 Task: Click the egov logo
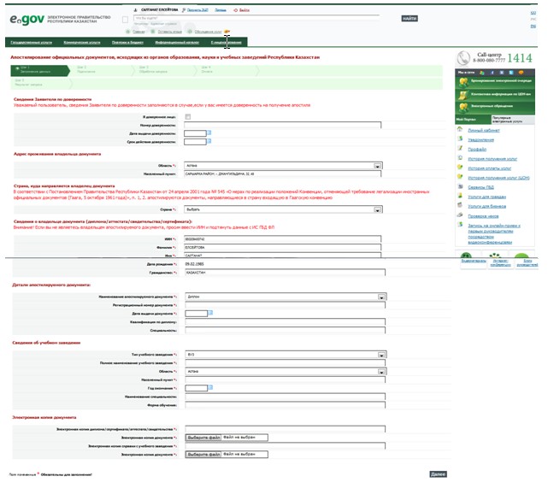(27, 19)
